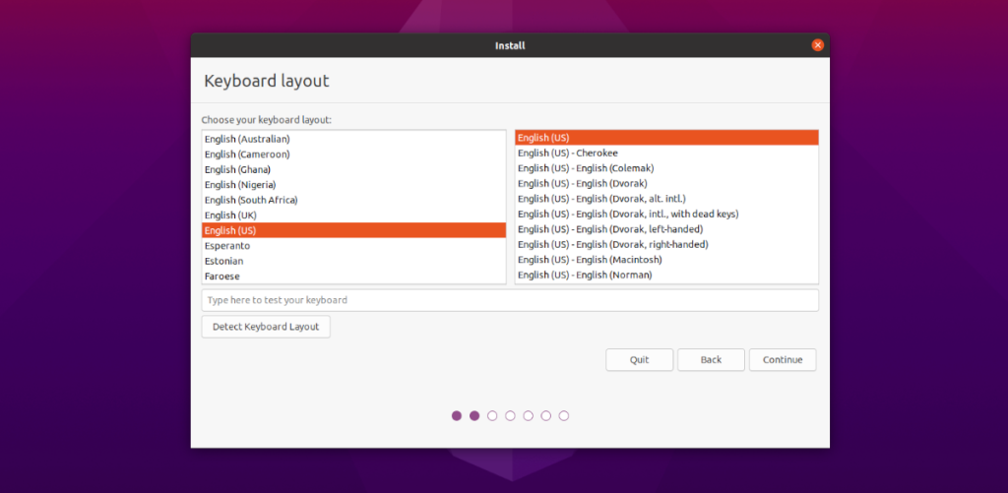This screenshot has width=1008, height=493.
Task: Select Dvorak, alt. intl. variant
Action: pos(666,199)
